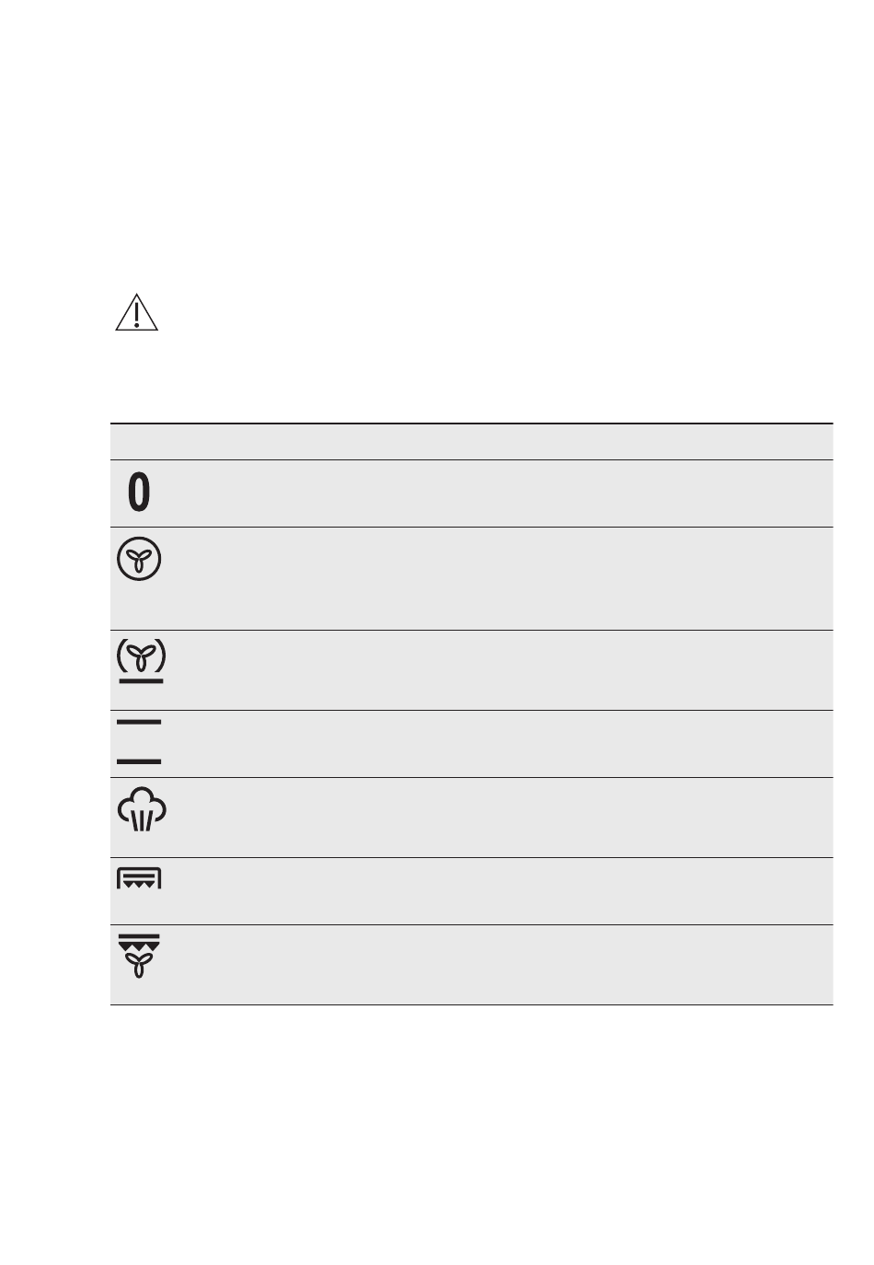Click blank cell right of bracketed fan icon
The width and height of the screenshot is (874, 1265).
(497, 669)
